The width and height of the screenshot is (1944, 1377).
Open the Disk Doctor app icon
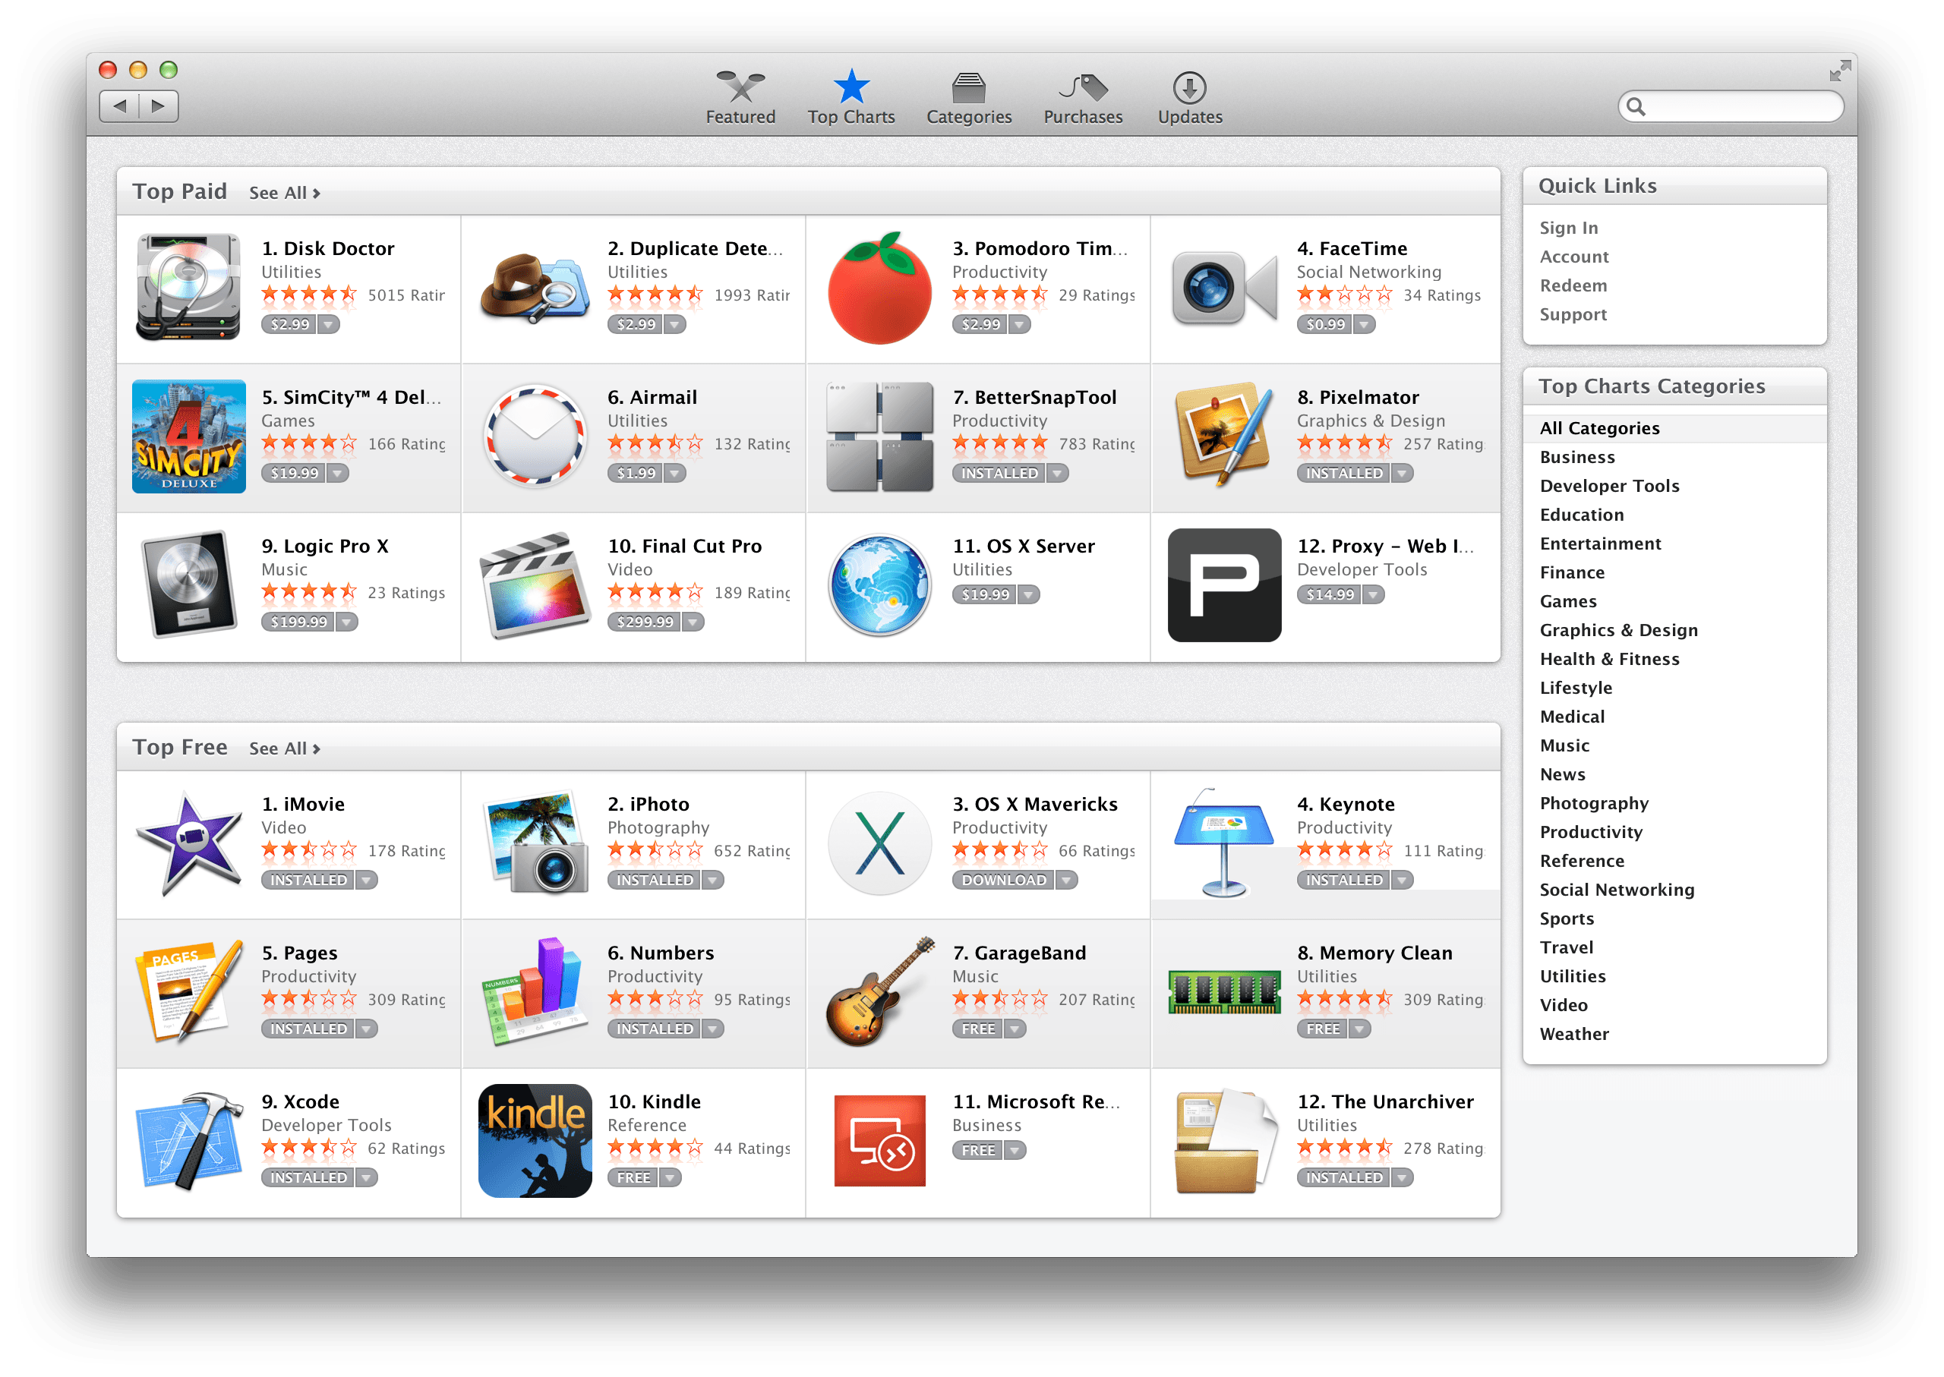click(x=188, y=287)
